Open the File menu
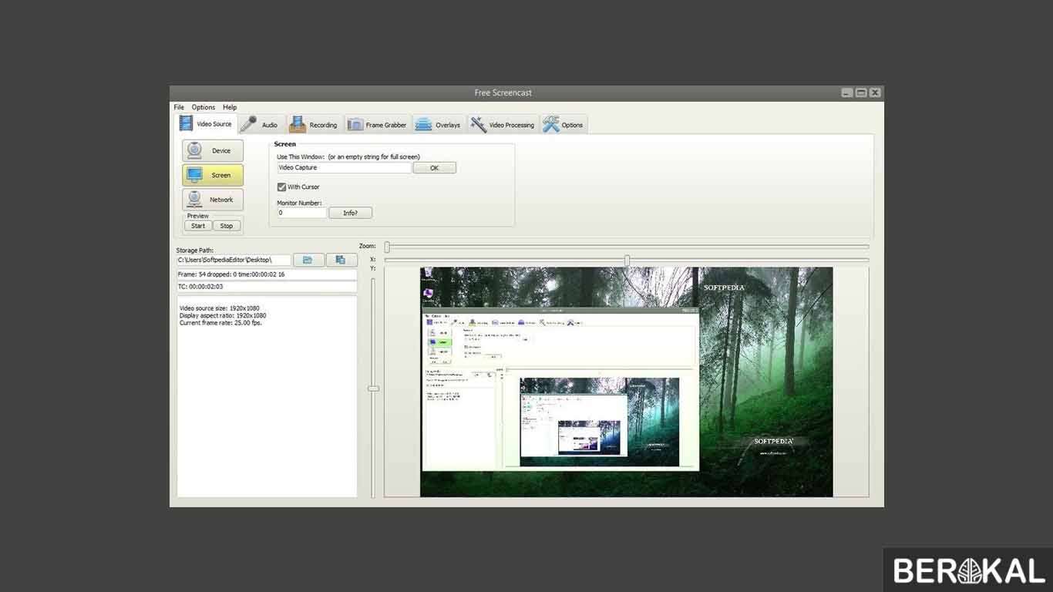 179,107
